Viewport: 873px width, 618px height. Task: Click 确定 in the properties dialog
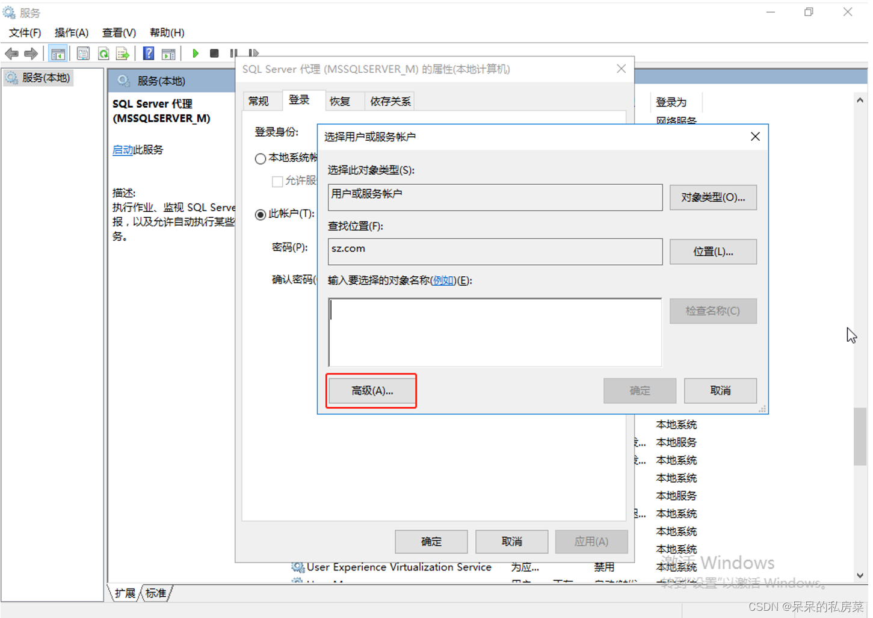431,542
